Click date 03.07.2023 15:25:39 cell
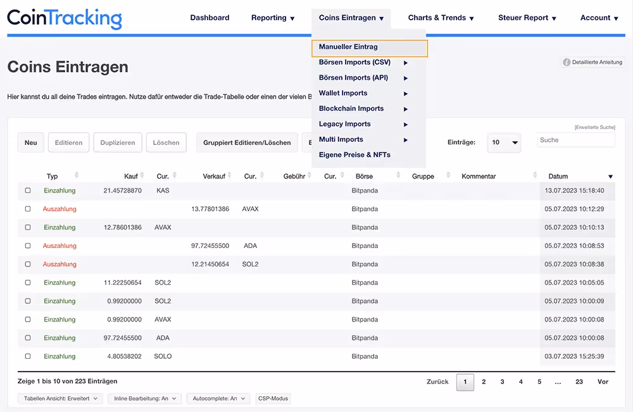This screenshot has height=412, width=633. click(575, 356)
